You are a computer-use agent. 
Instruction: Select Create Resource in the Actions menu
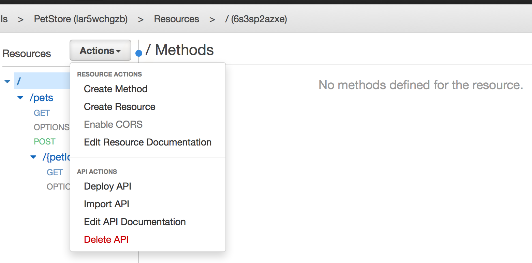click(x=120, y=107)
